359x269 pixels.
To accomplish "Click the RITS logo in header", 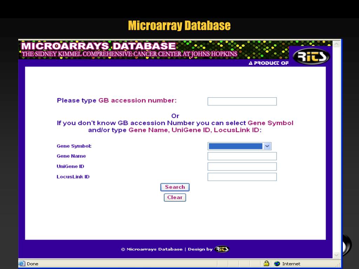I will [311, 56].
